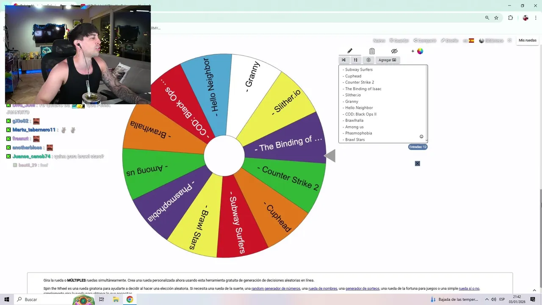
Task: Open the notifications center icon
Action: pyautogui.click(x=533, y=299)
